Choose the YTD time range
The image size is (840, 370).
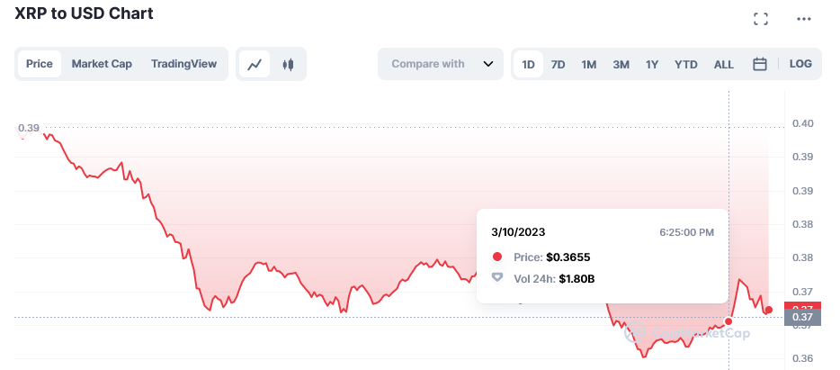point(685,64)
